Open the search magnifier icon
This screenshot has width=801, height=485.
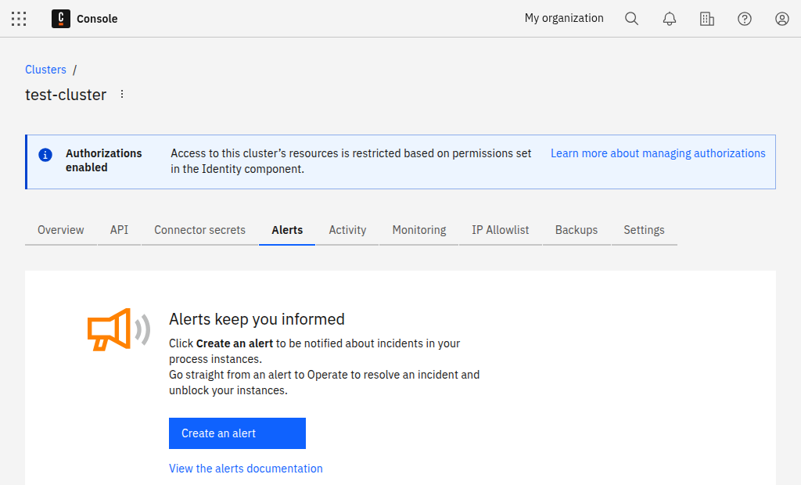[x=632, y=19]
